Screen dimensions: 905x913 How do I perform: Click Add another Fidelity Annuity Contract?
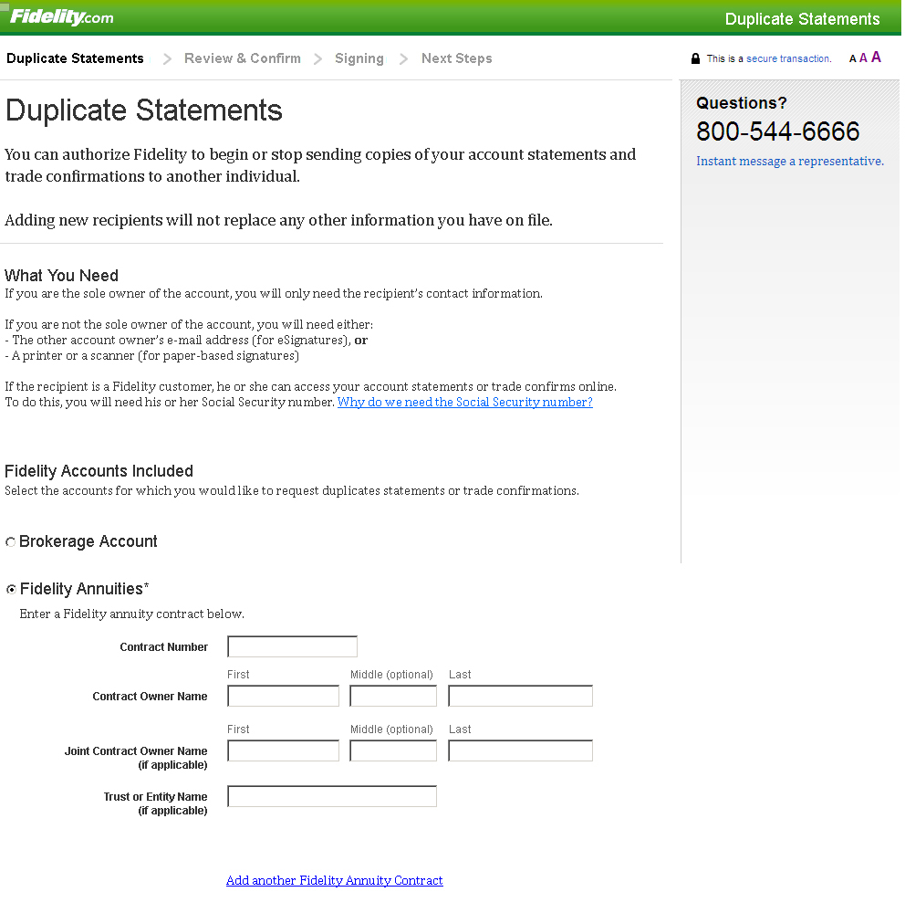[335, 880]
